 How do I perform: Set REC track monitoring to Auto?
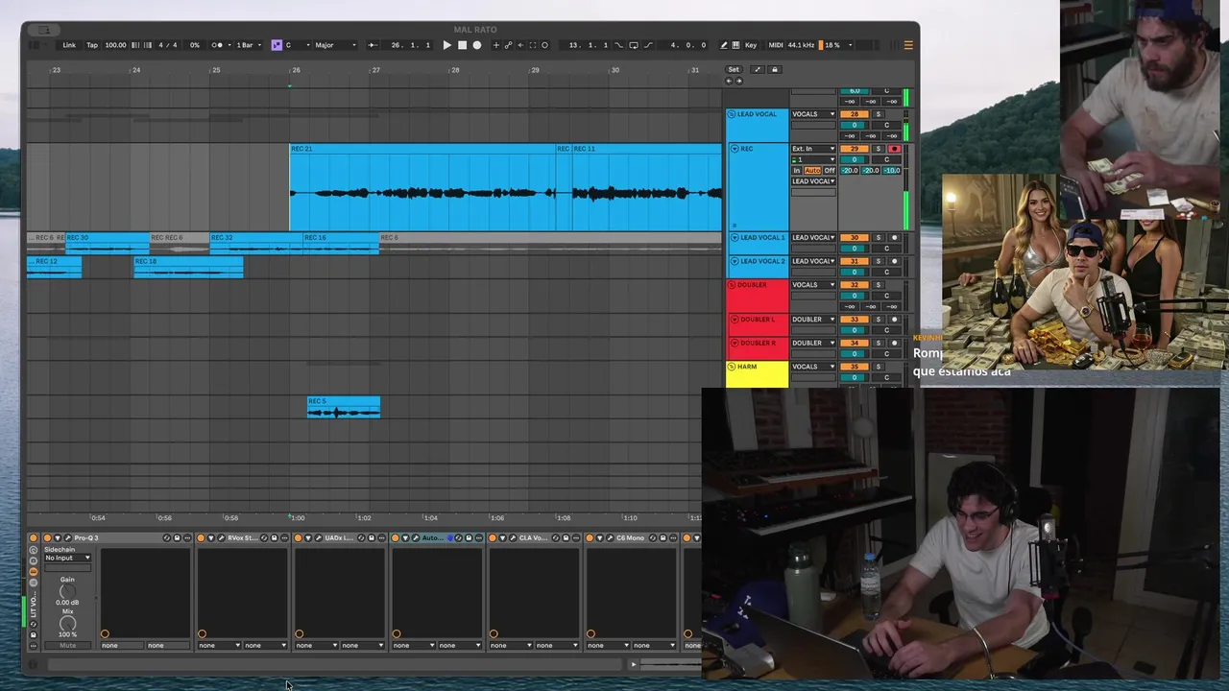(x=812, y=171)
